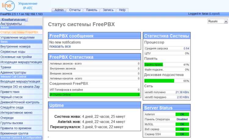229x140 pixels.
Task: Click Активных звонков - всего row
Action: tap(95, 64)
